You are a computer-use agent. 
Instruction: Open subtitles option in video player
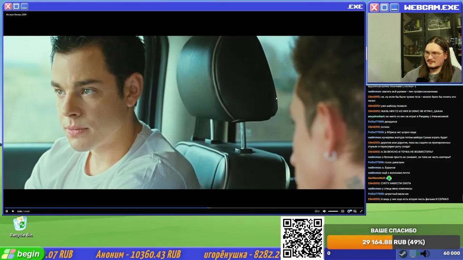pos(343,211)
